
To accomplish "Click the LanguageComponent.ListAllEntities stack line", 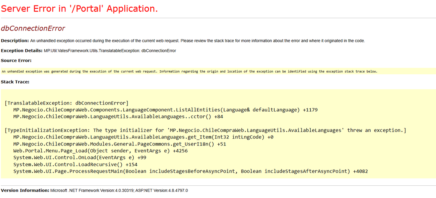I will click(166, 110).
